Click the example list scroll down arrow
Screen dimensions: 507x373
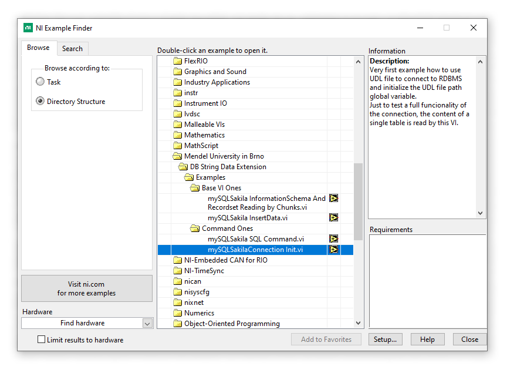click(x=359, y=323)
